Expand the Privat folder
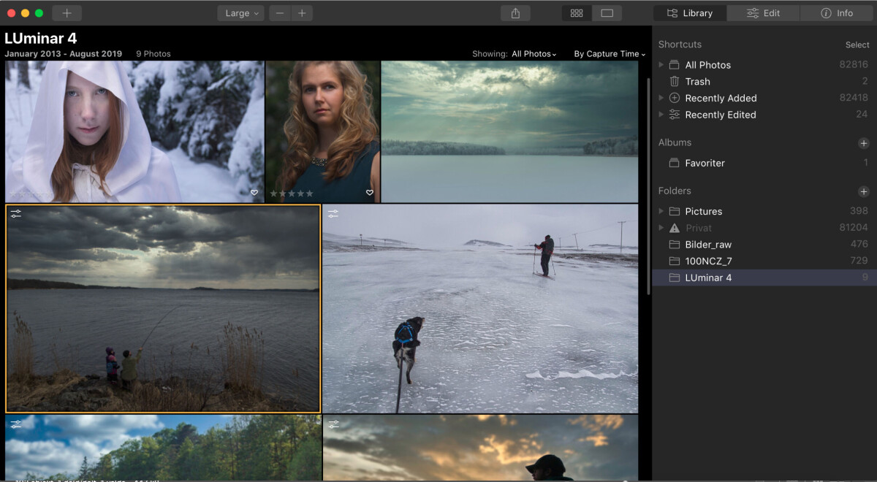Viewport: 877px width, 482px height. pos(661,228)
